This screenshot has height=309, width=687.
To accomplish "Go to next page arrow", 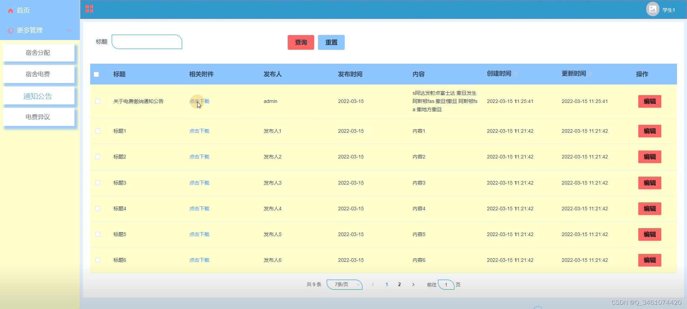I will (x=413, y=285).
